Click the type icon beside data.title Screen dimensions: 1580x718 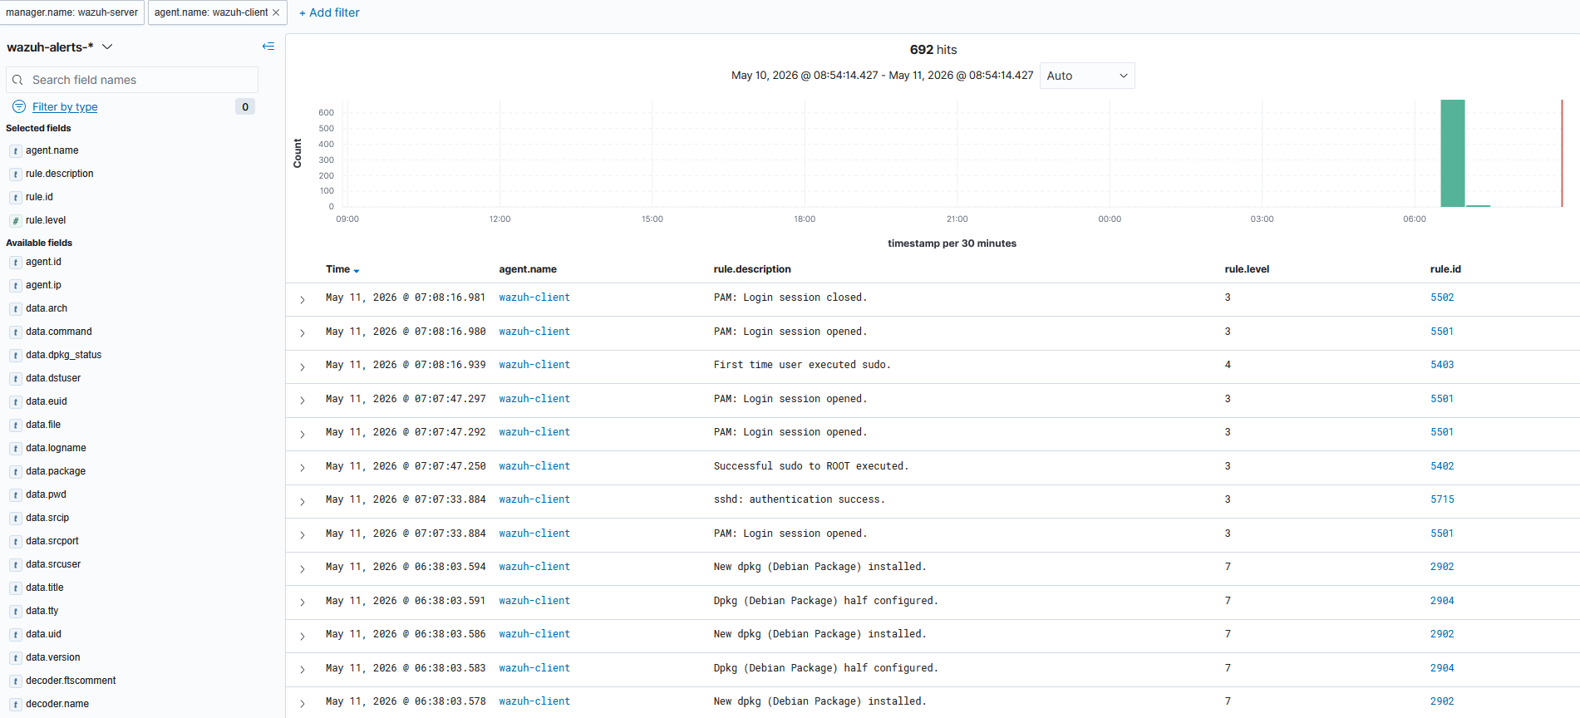click(x=16, y=588)
